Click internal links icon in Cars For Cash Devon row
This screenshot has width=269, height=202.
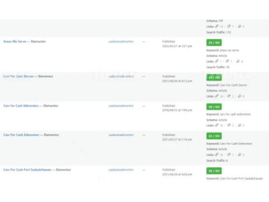pyautogui.click(x=217, y=96)
